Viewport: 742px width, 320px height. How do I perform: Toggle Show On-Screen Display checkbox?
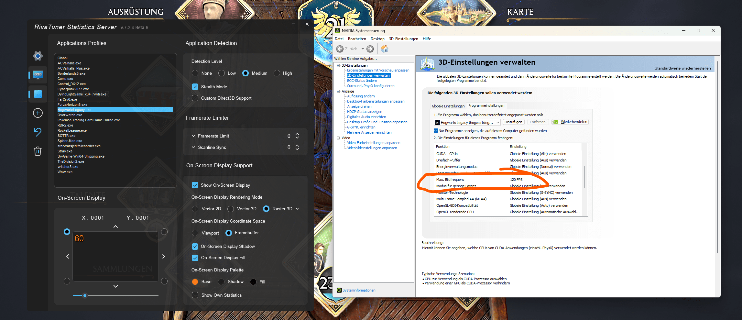(x=195, y=185)
